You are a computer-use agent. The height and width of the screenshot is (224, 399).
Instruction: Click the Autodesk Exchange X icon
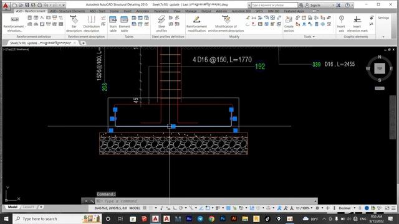[339, 5]
